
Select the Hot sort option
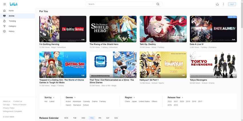pos(46,101)
